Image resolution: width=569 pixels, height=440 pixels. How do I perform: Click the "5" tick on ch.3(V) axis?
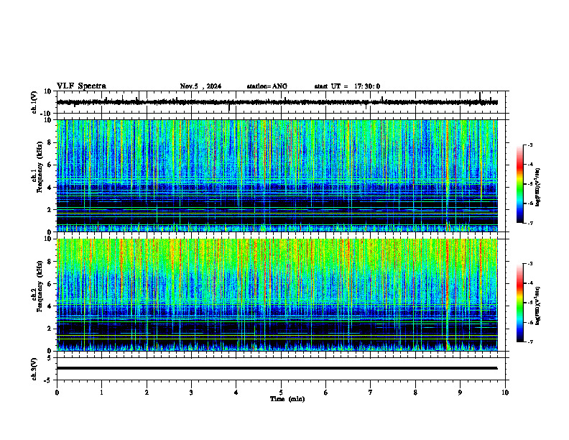50,358
